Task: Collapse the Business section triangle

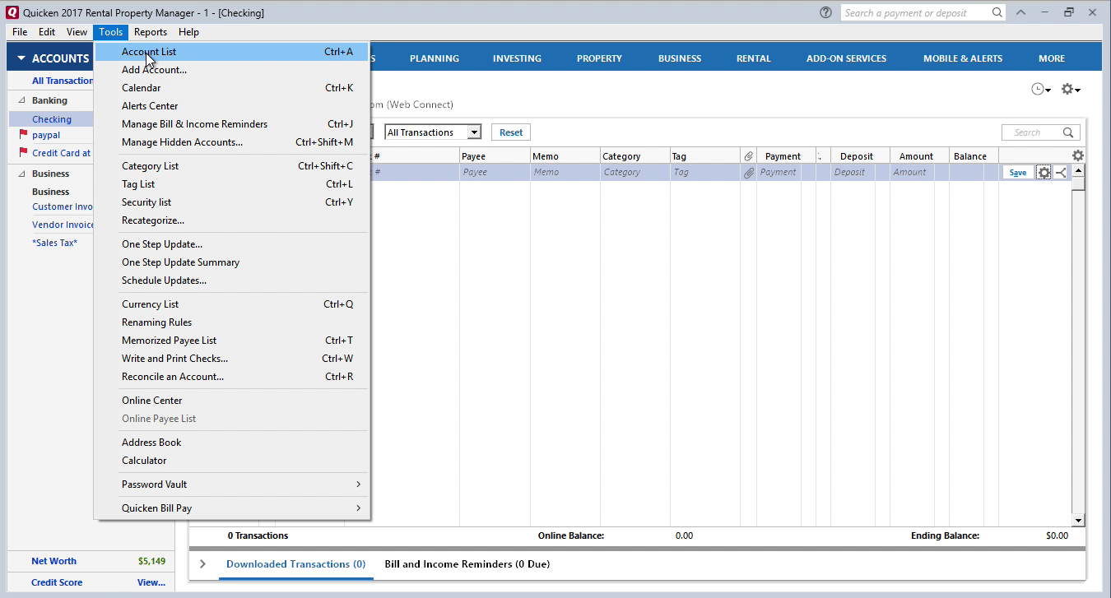Action: pyautogui.click(x=21, y=174)
